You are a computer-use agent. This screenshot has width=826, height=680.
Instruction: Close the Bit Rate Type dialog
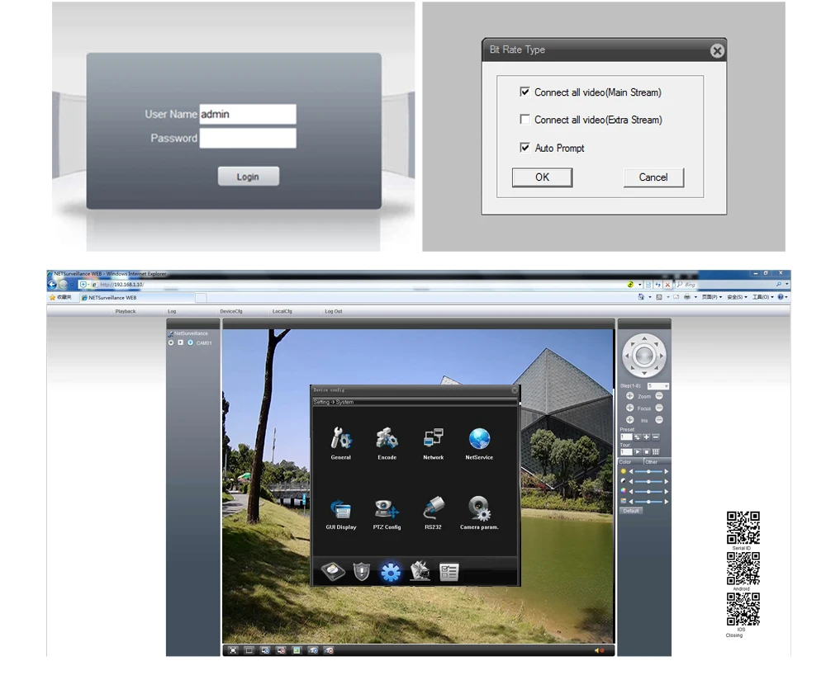click(x=717, y=50)
